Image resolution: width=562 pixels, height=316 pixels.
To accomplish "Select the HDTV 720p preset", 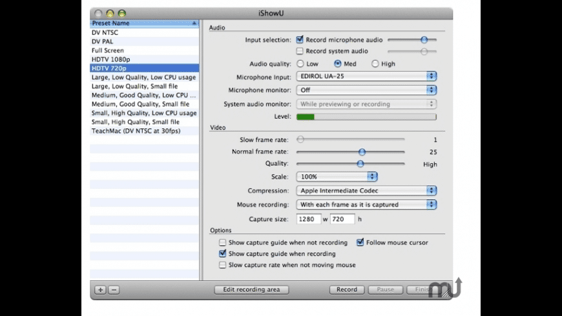I will click(x=145, y=68).
